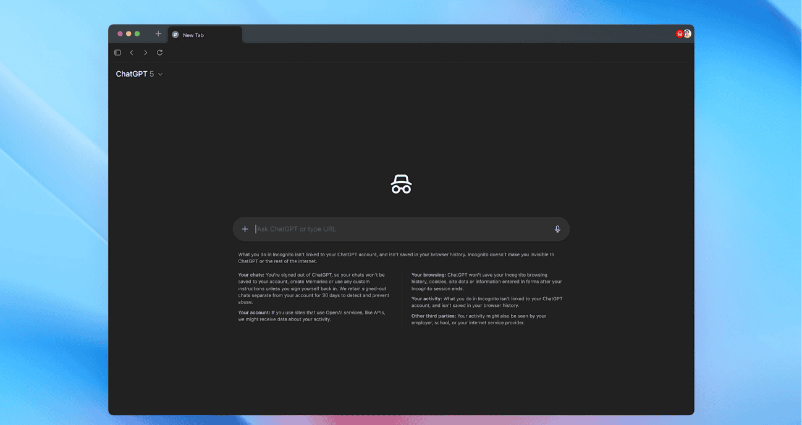Start voice input with the microphone
Viewport: 802px width, 425px height.
click(x=557, y=229)
